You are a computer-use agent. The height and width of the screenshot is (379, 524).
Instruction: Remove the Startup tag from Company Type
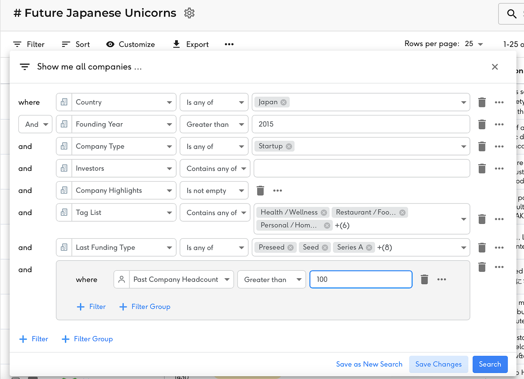click(289, 146)
